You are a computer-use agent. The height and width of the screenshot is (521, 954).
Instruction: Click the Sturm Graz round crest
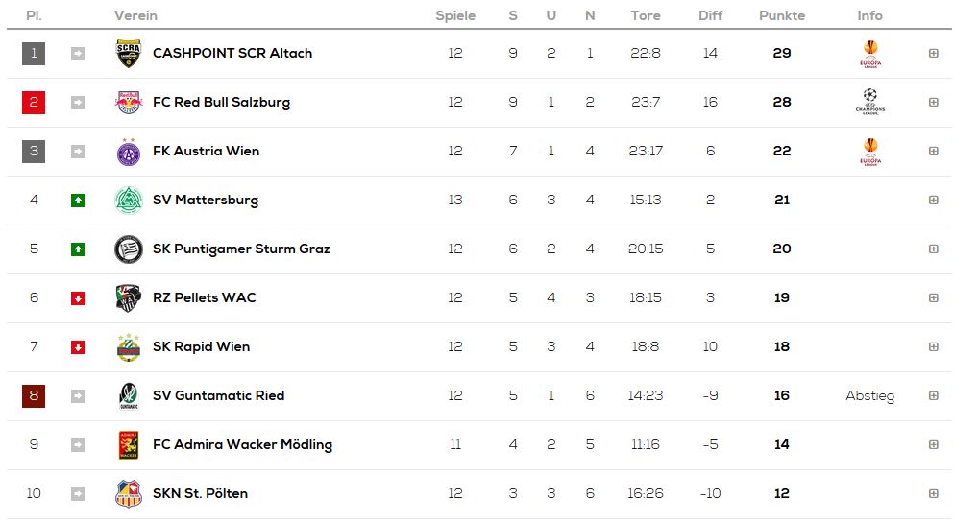(129, 249)
